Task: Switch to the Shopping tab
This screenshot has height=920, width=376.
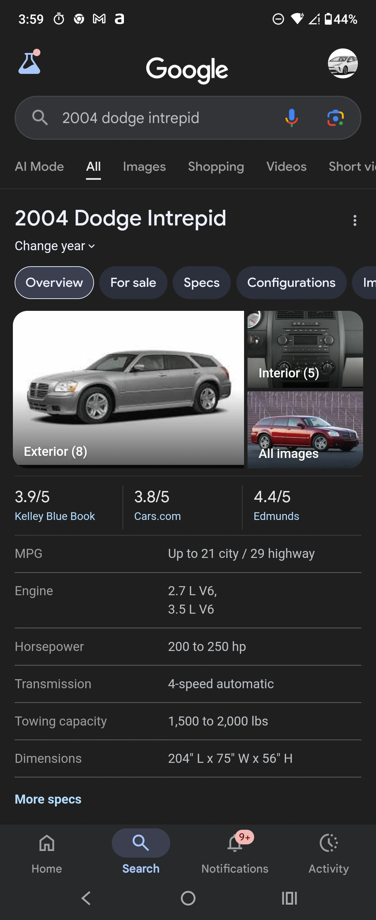Action: [x=216, y=167]
